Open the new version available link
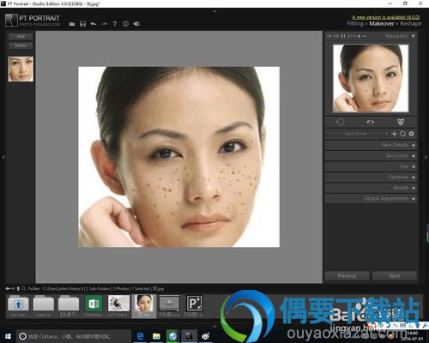The height and width of the screenshot is (343, 429). (386, 17)
